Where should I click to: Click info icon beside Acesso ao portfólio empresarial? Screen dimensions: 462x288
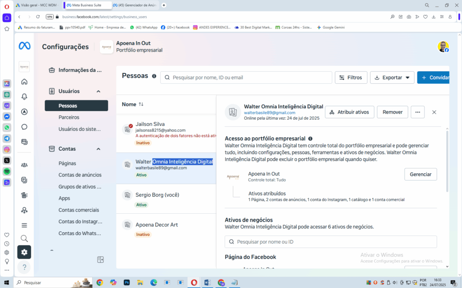coord(310,139)
